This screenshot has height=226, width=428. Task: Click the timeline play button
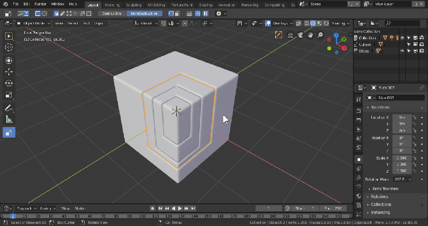tap(180, 209)
